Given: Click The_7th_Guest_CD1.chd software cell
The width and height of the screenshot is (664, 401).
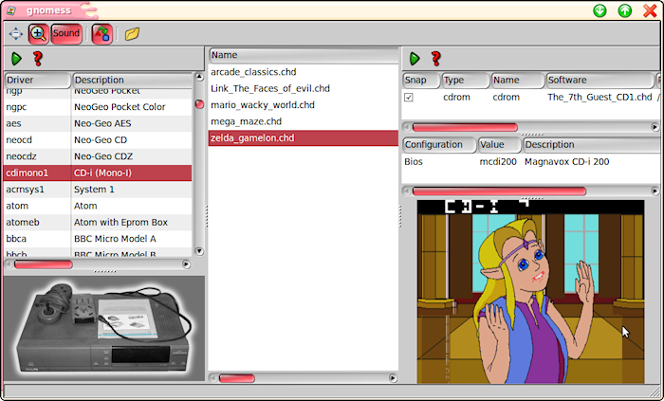Looking at the screenshot, I should pyautogui.click(x=599, y=98).
